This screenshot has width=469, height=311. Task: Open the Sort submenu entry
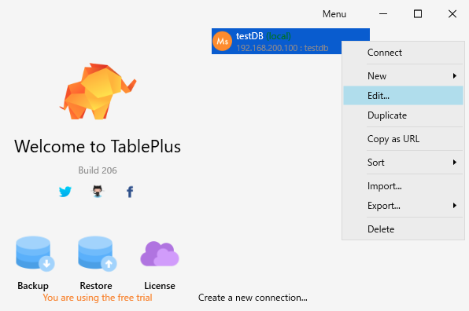[403, 163]
